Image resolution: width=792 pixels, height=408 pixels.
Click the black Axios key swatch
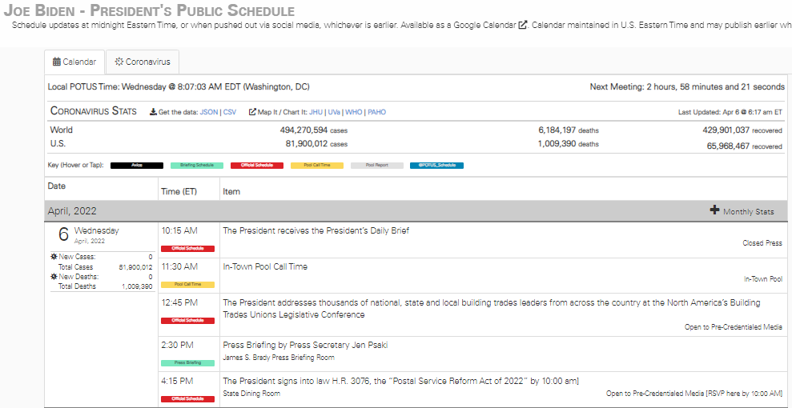[137, 166]
